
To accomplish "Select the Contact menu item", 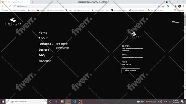I will point(45,61).
